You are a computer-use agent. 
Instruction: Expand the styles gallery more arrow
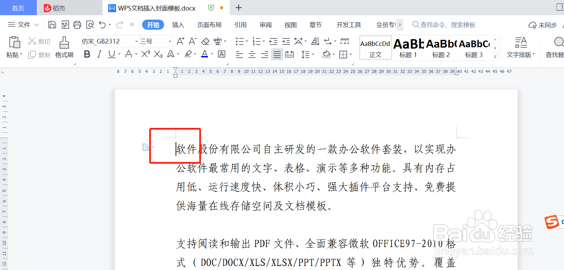click(x=495, y=57)
